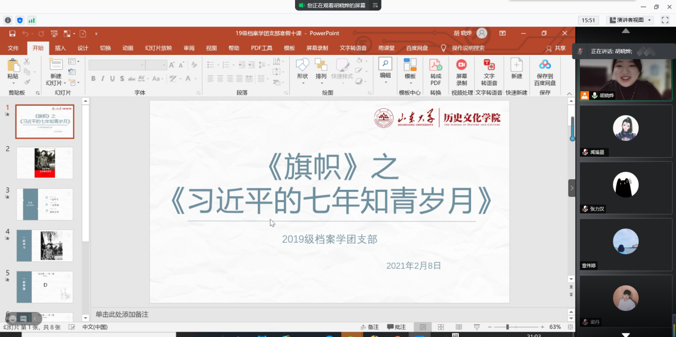The height and width of the screenshot is (337, 676).
Task: Click the Save icon in quick access toolbar
Action: coord(12,34)
